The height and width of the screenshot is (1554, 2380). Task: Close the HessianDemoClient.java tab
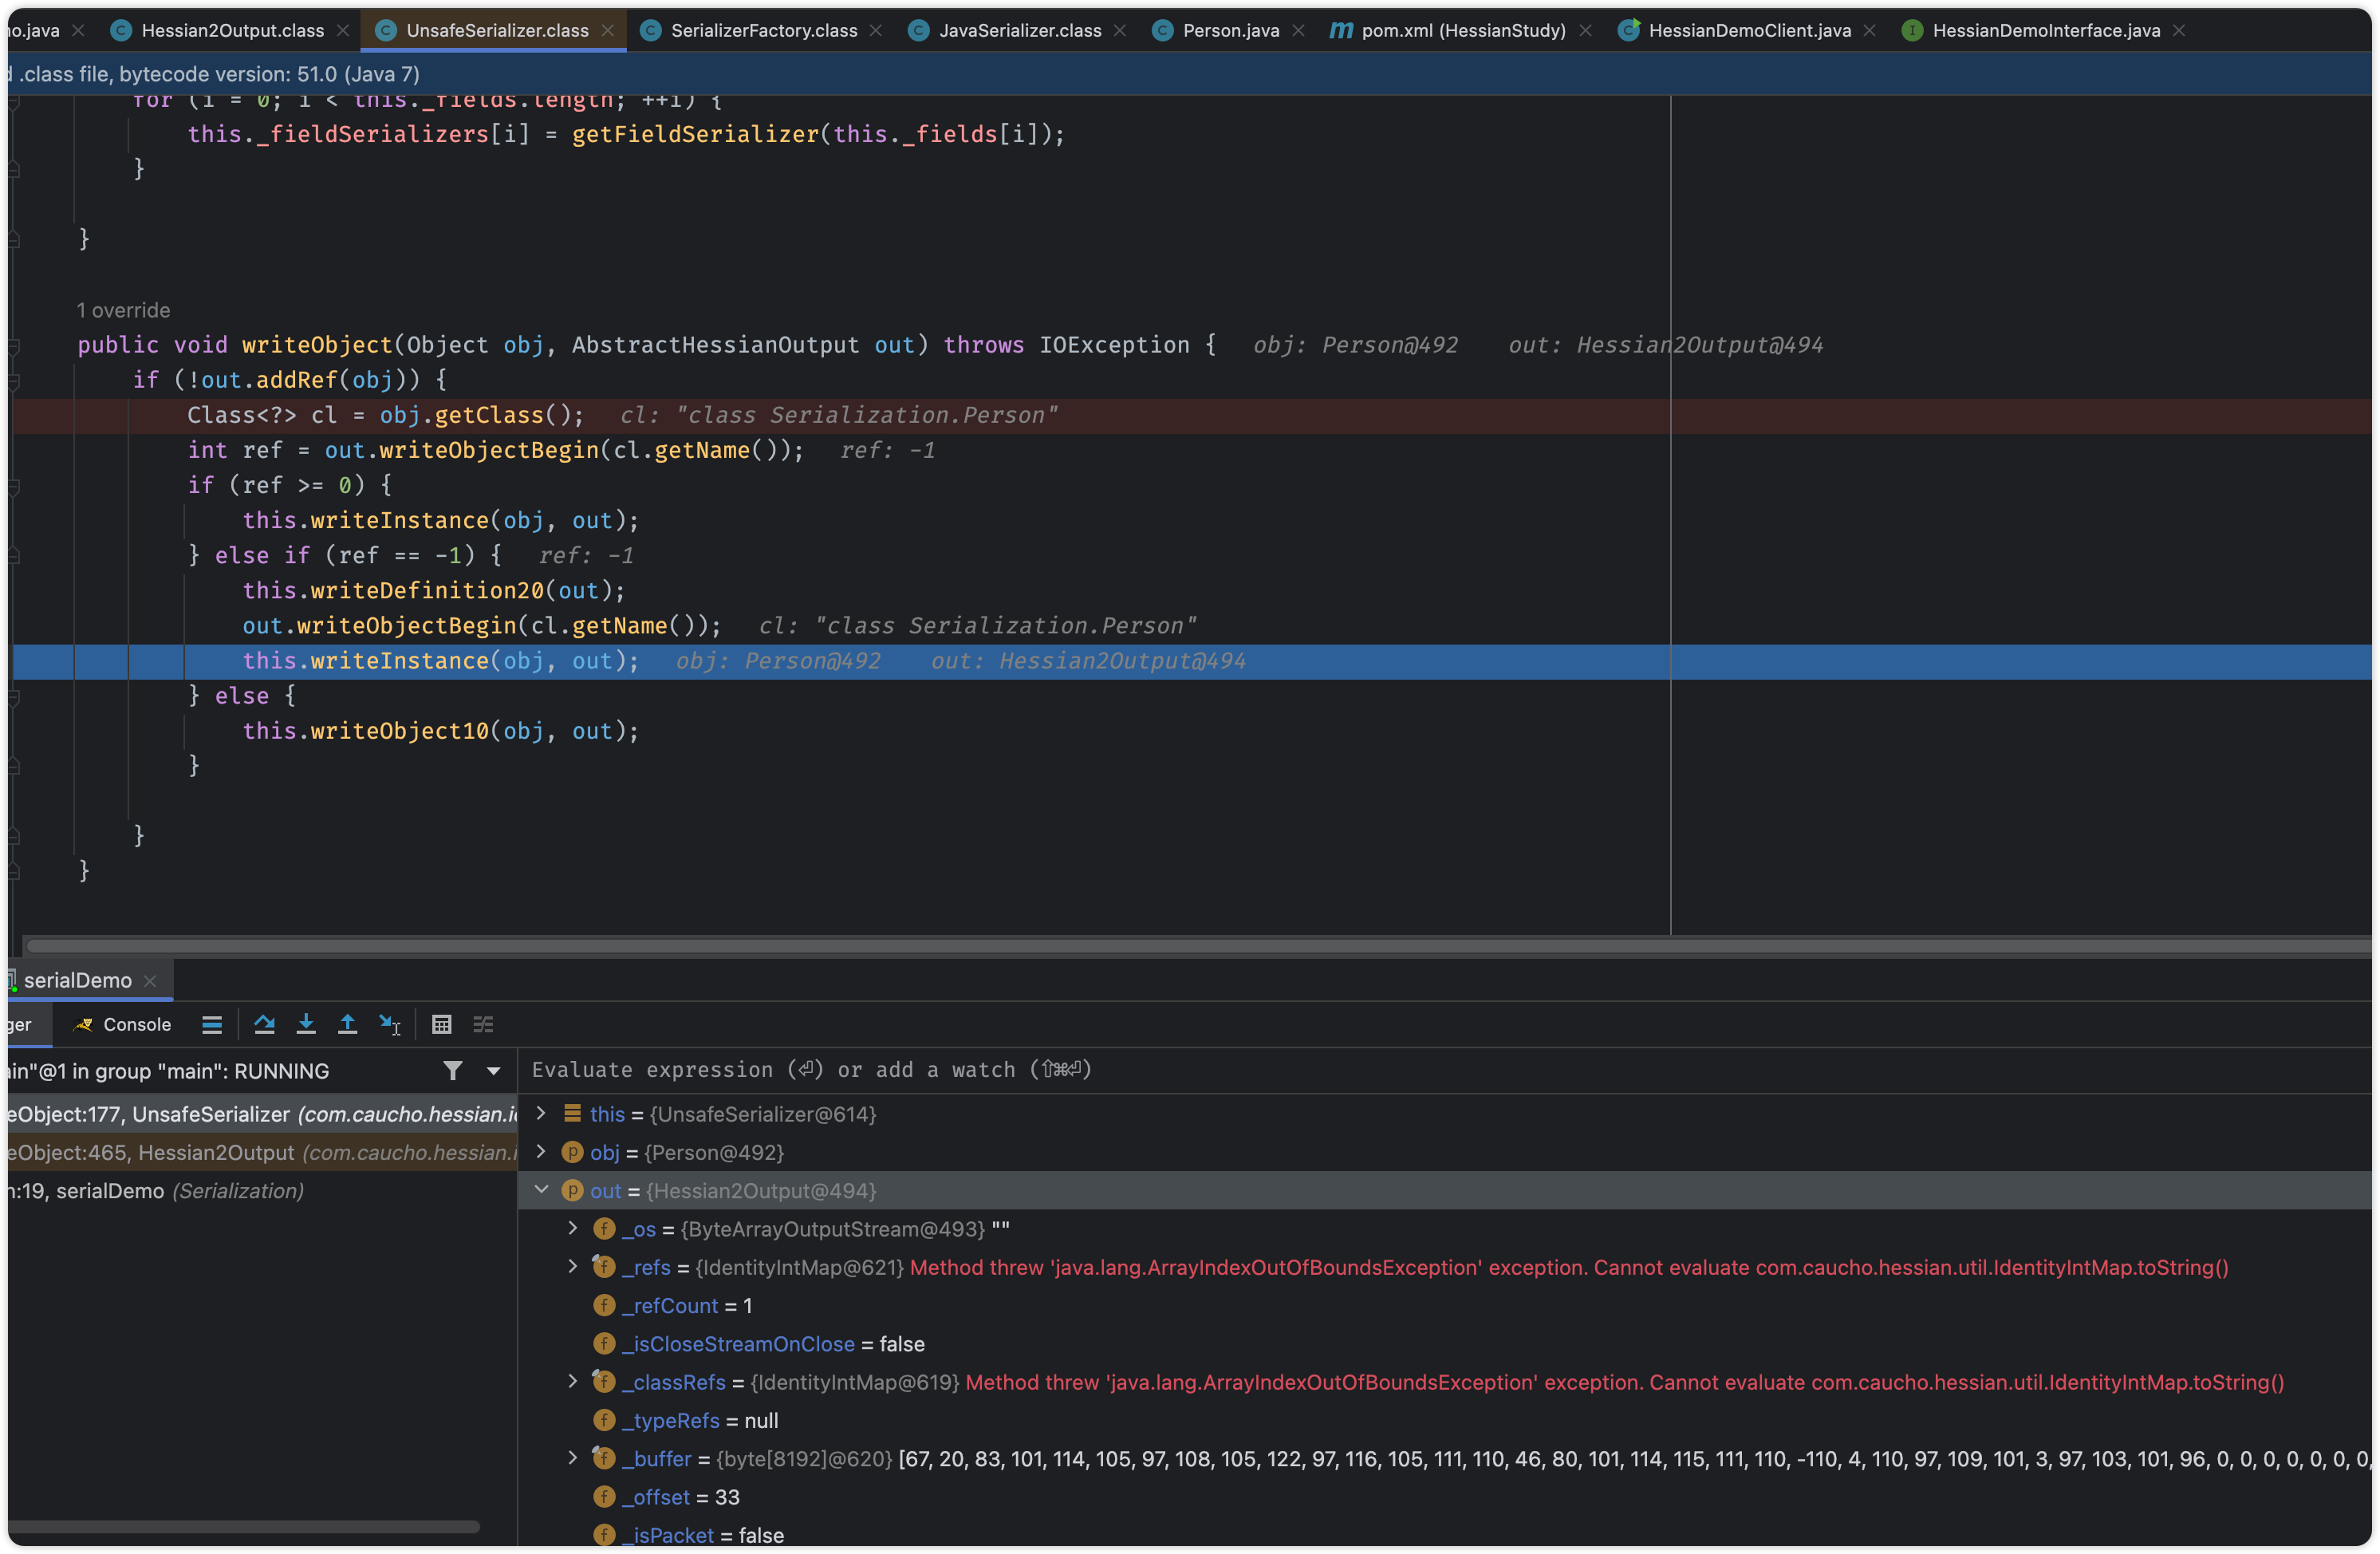[1870, 30]
